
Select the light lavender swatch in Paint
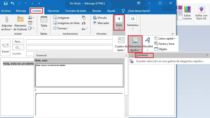tap(180, 13)
